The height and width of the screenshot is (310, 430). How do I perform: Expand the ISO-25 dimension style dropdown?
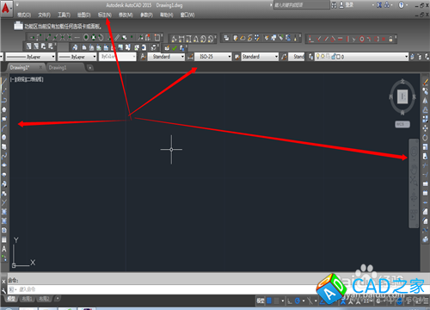229,57
